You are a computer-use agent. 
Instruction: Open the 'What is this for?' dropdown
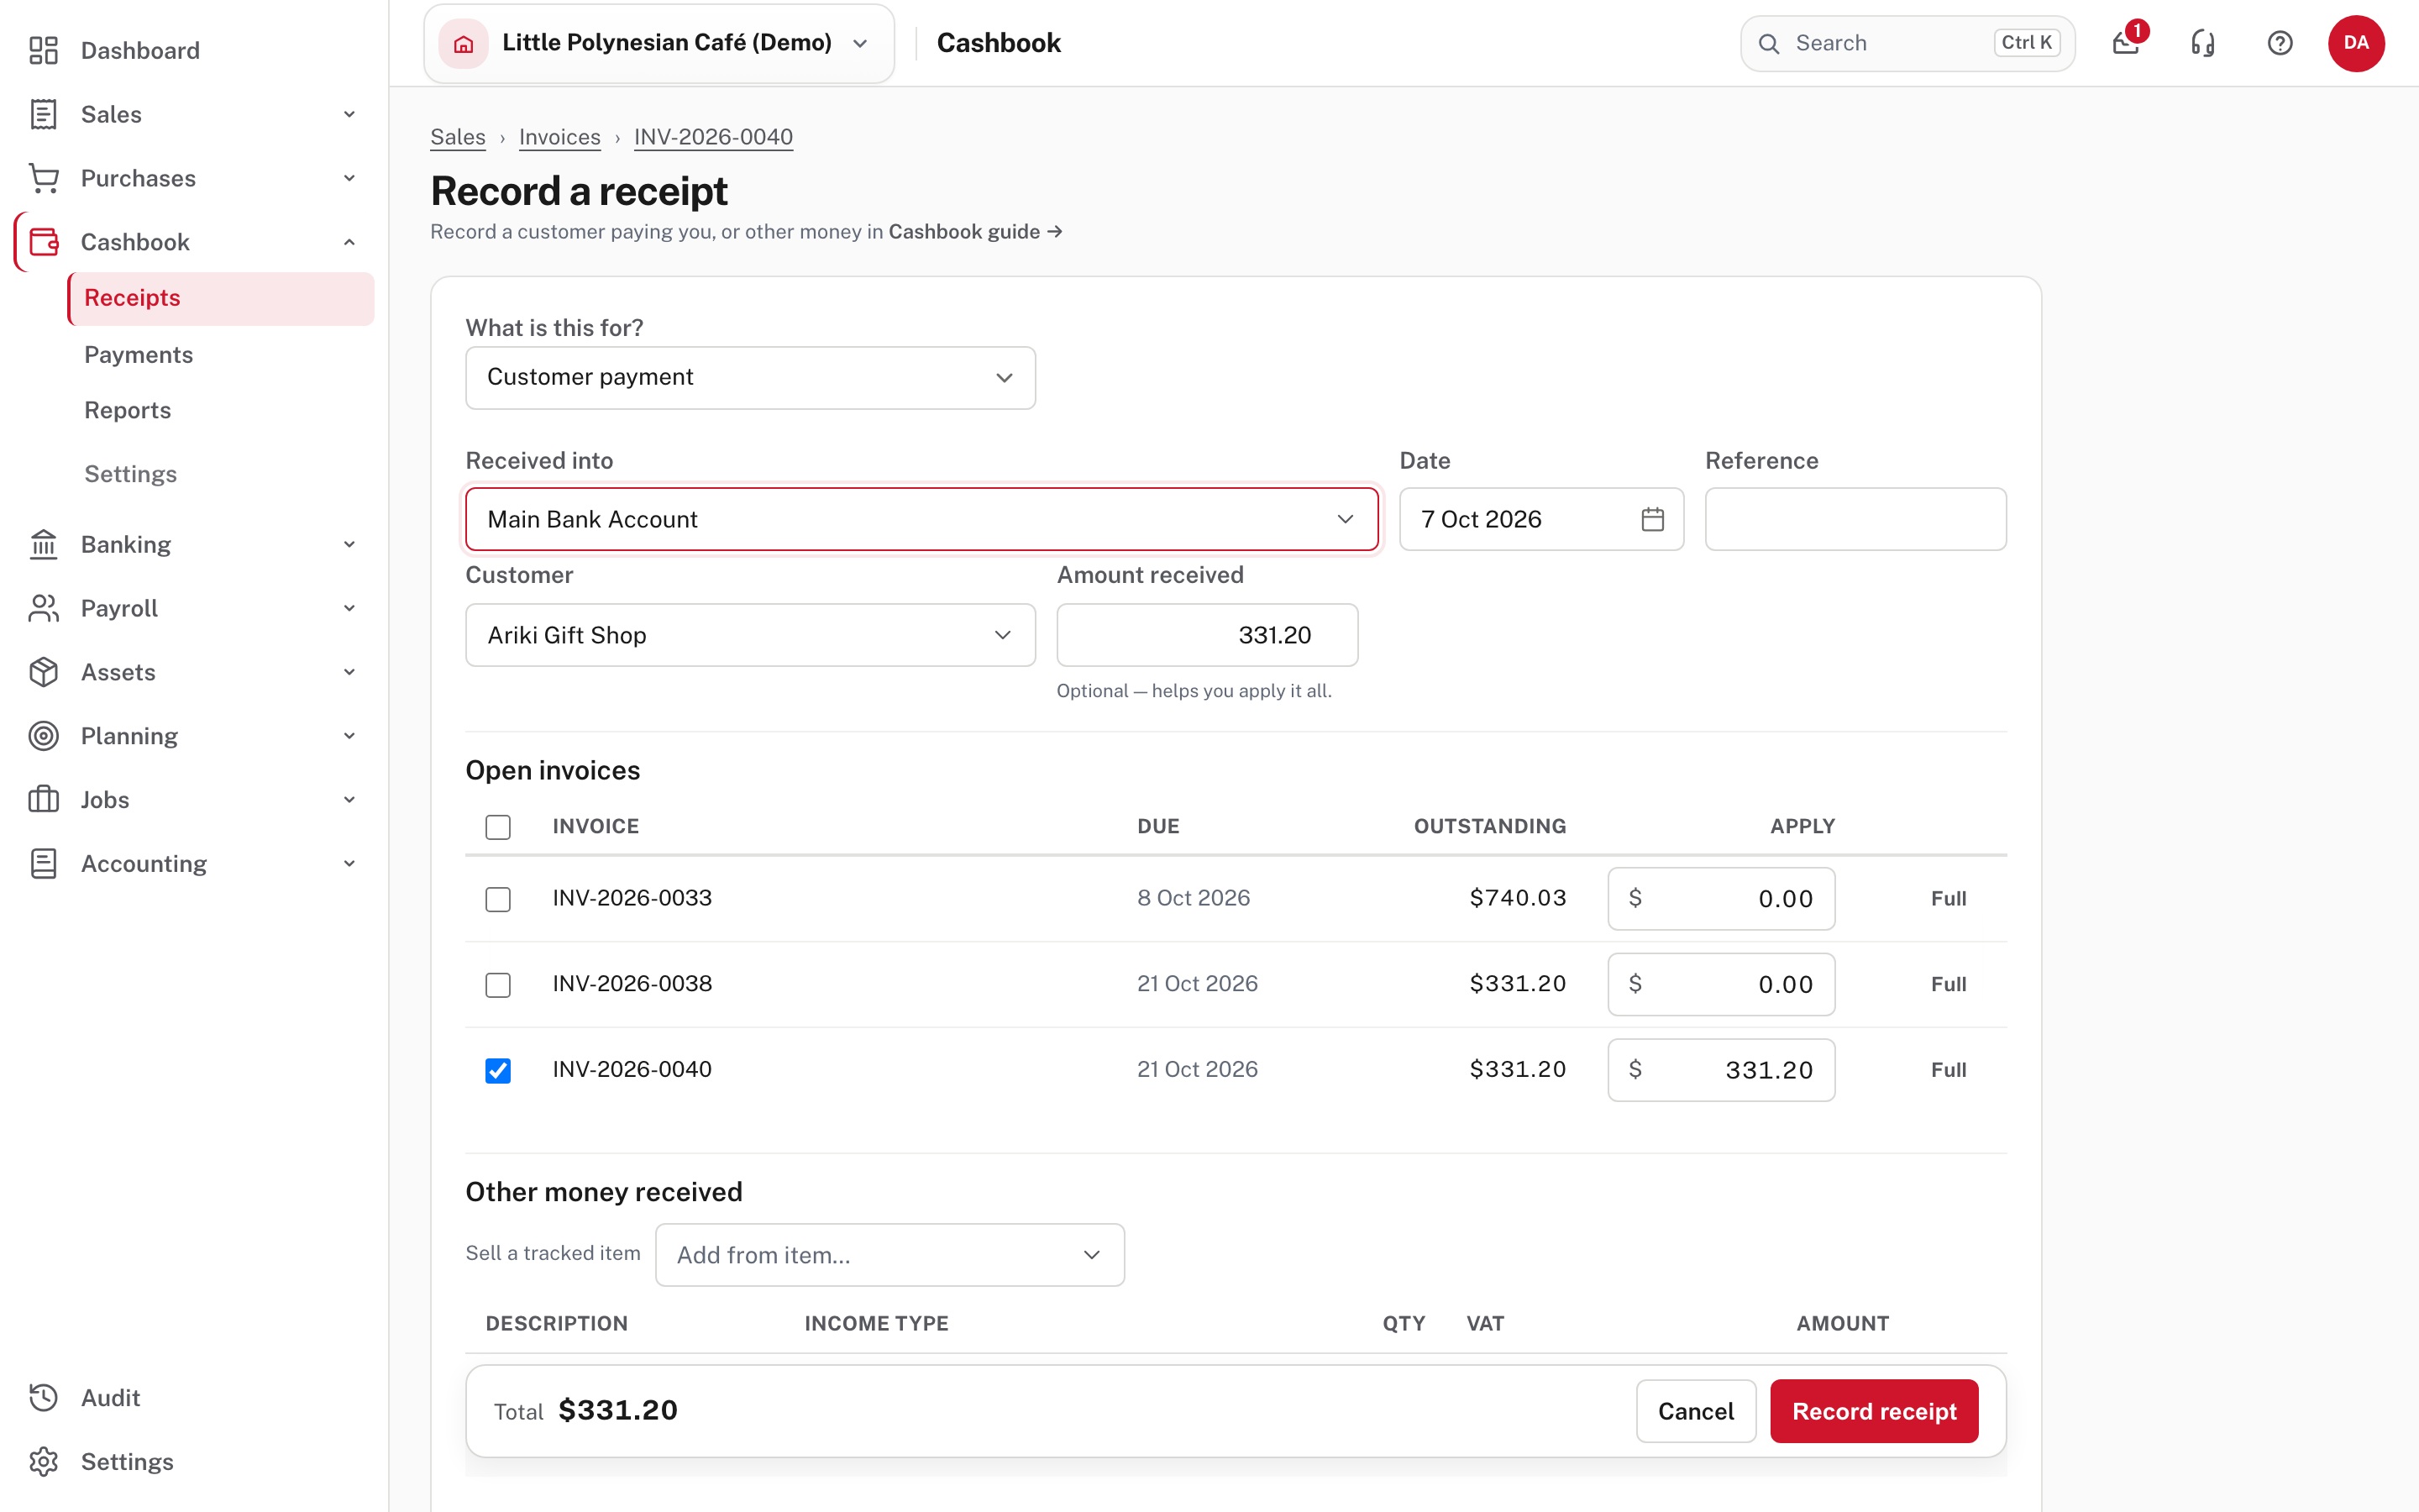751,378
